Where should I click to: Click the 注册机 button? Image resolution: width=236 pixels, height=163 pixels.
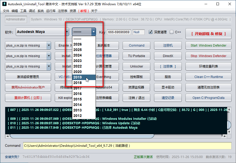(x=168, y=46)
